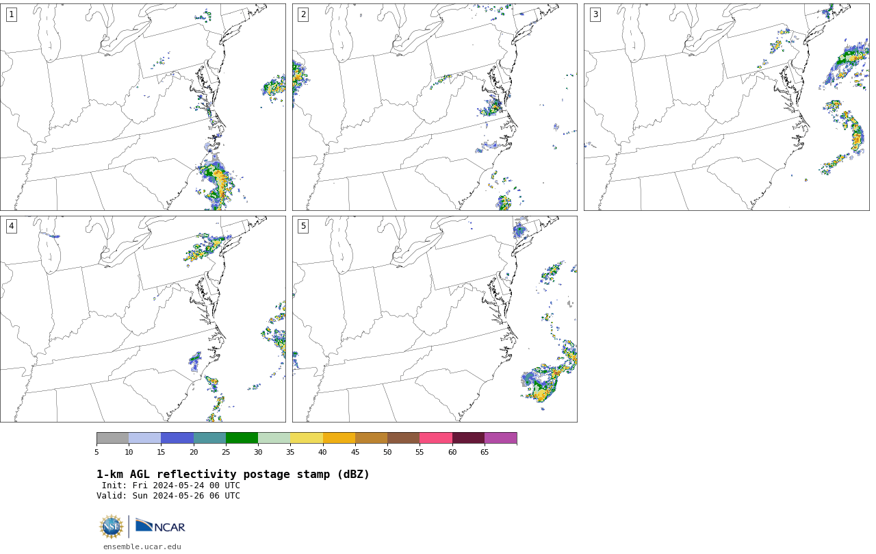Click the pale green 30-35 dBZ swatch

click(x=274, y=438)
